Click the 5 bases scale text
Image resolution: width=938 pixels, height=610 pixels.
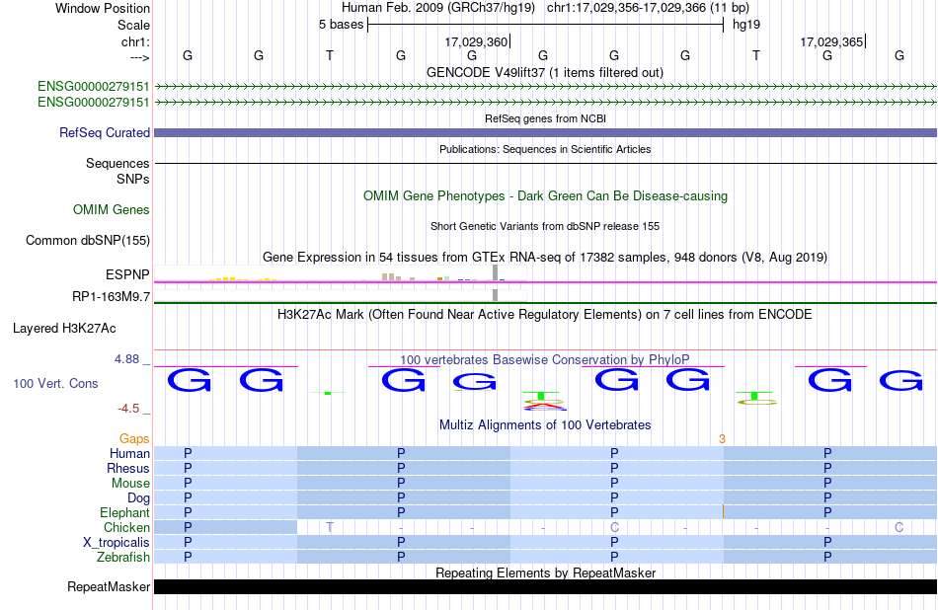pyautogui.click(x=341, y=25)
